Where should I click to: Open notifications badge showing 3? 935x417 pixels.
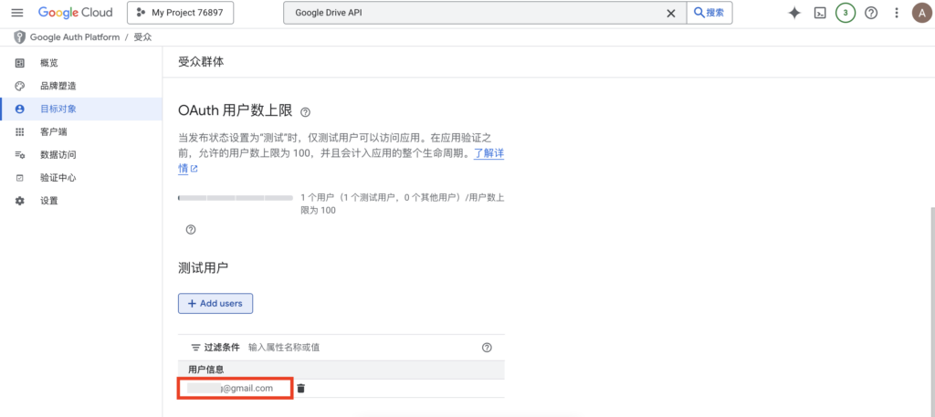coord(846,13)
